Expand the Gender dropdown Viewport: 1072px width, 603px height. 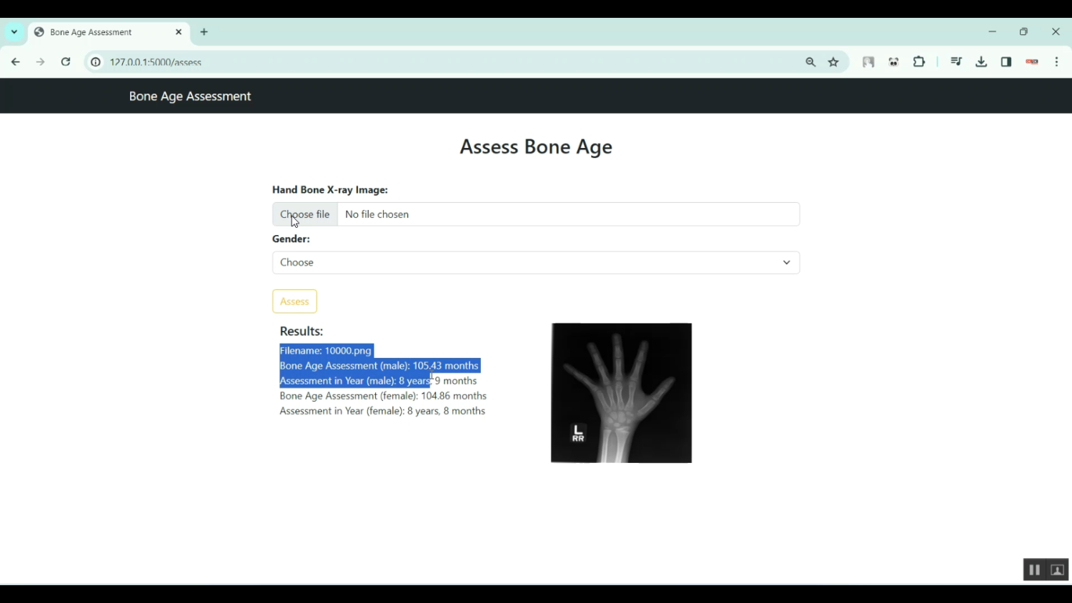(535, 262)
